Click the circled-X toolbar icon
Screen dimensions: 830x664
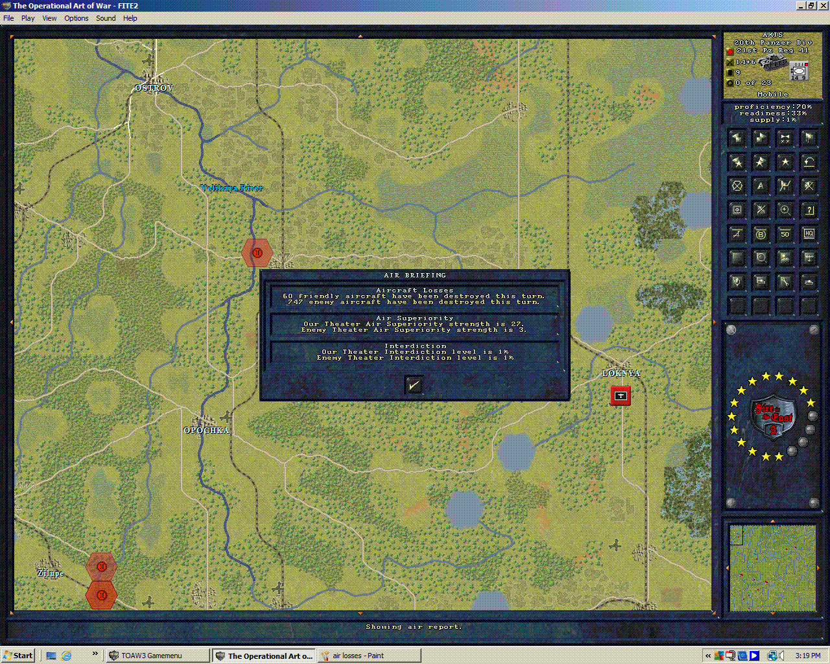736,186
